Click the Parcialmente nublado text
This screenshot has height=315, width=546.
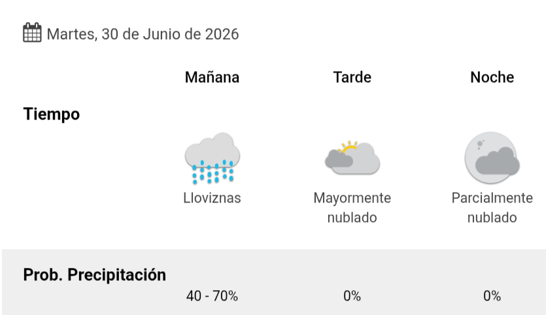tap(492, 208)
